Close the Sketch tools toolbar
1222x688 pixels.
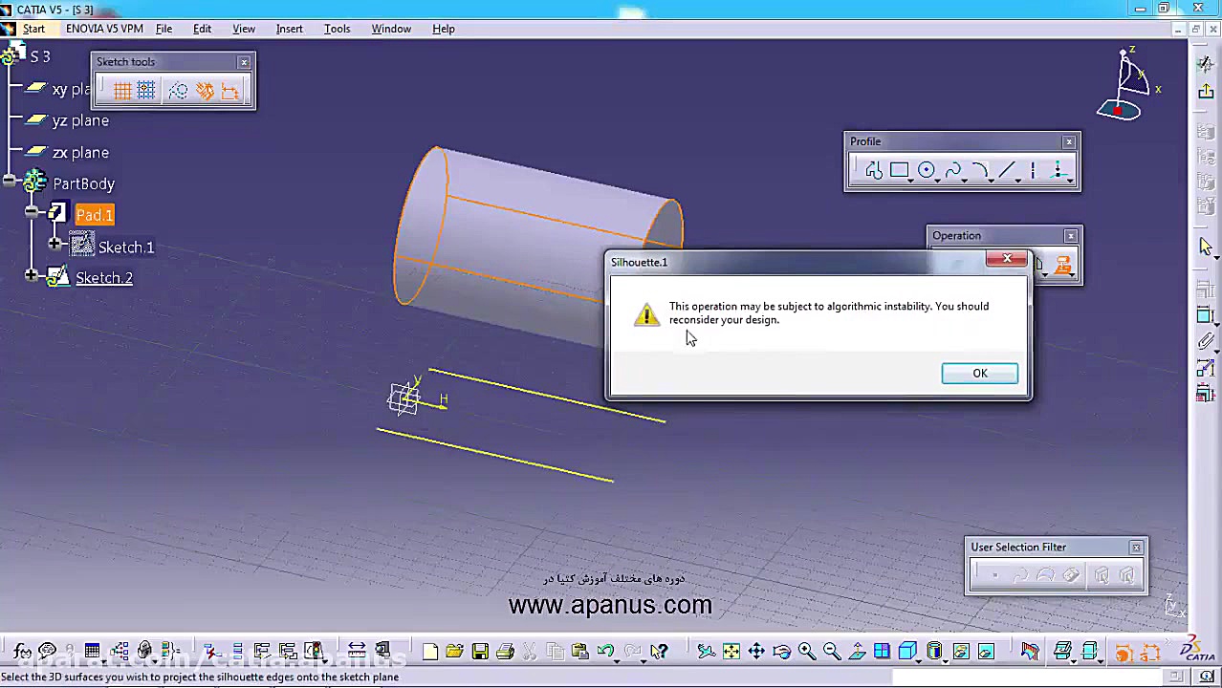[245, 62]
